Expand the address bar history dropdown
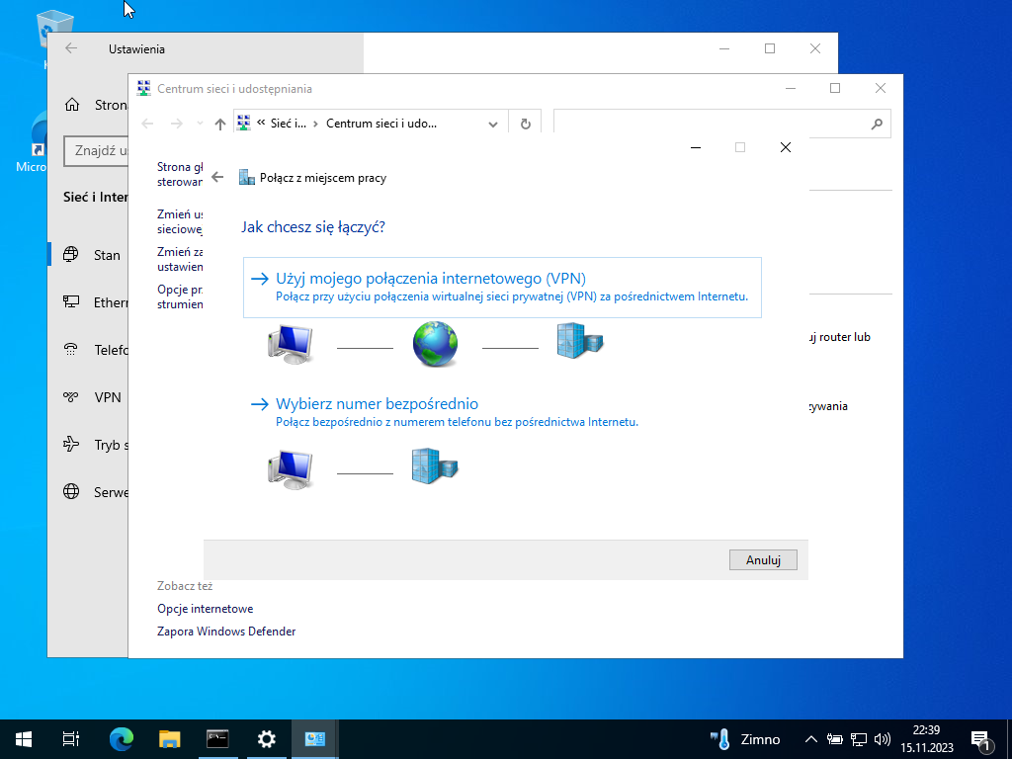Image resolution: width=1012 pixels, height=759 pixels. tap(493, 124)
